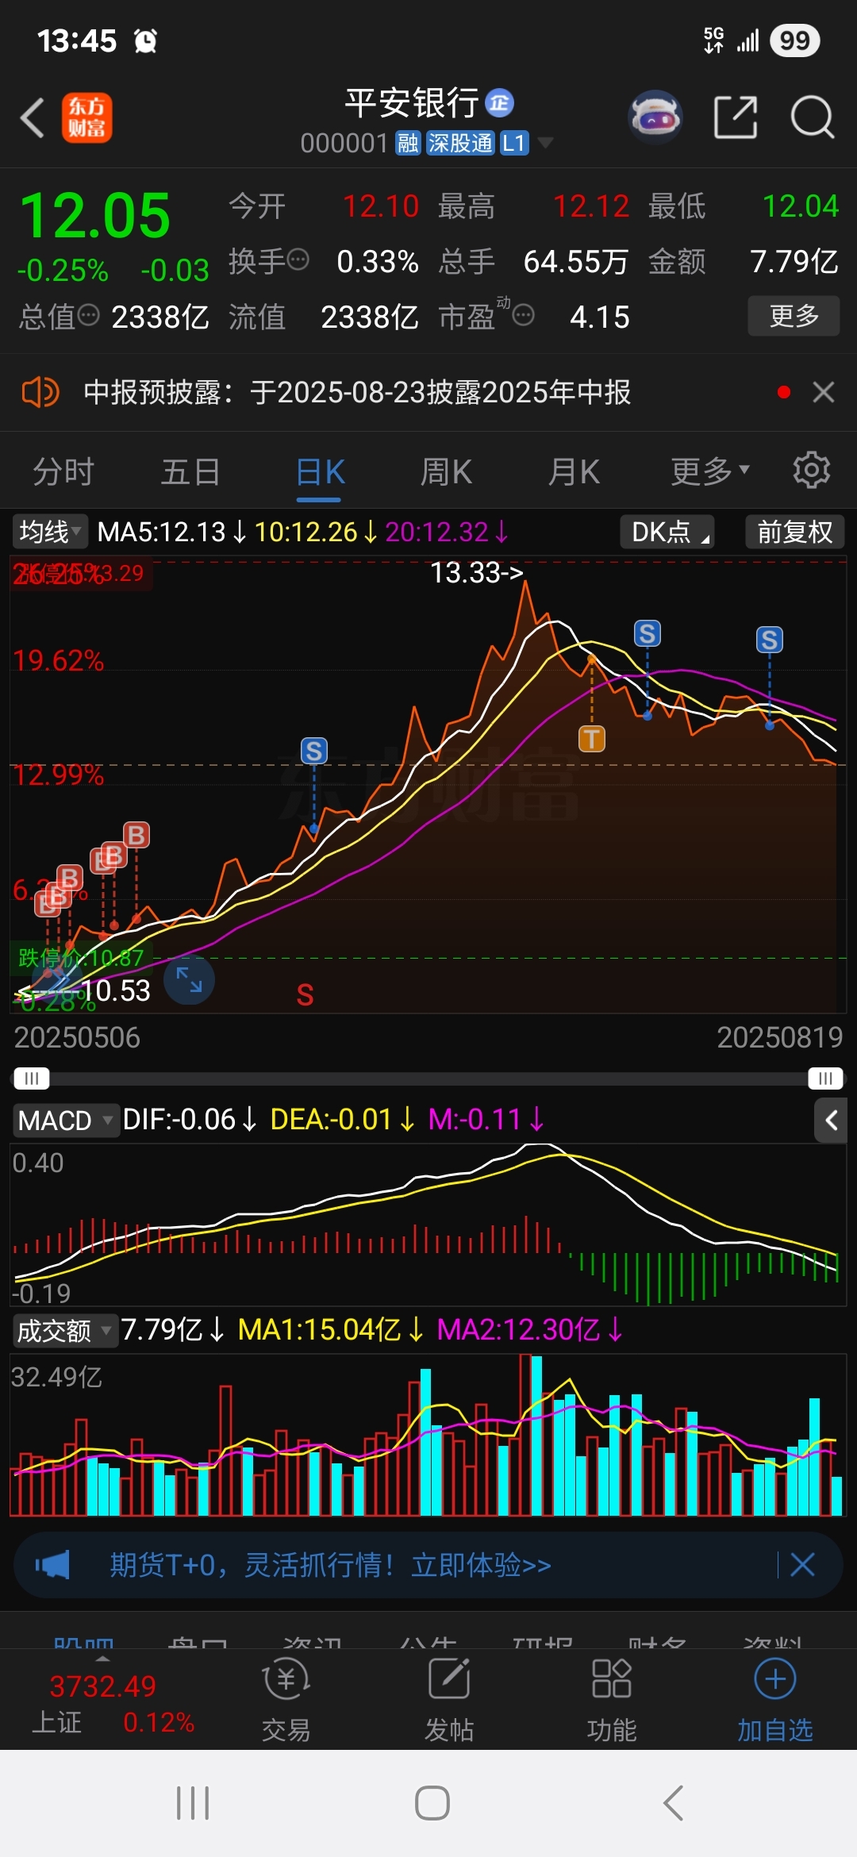The width and height of the screenshot is (857, 1857).
Task: Open the 交易 trade icon
Action: pyautogui.click(x=286, y=1699)
